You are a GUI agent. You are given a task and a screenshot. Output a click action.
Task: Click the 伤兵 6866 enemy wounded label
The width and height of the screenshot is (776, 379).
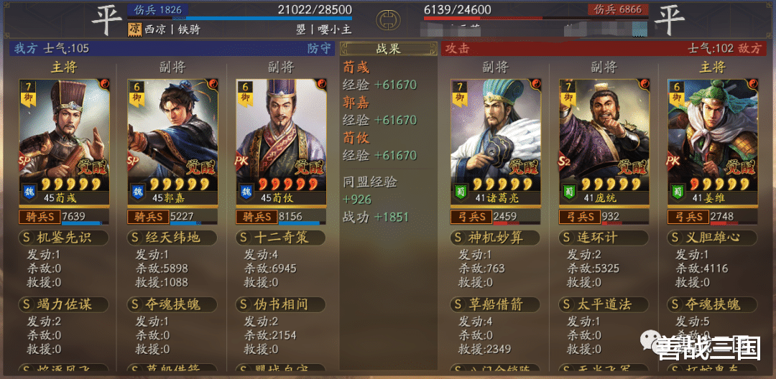617,9
